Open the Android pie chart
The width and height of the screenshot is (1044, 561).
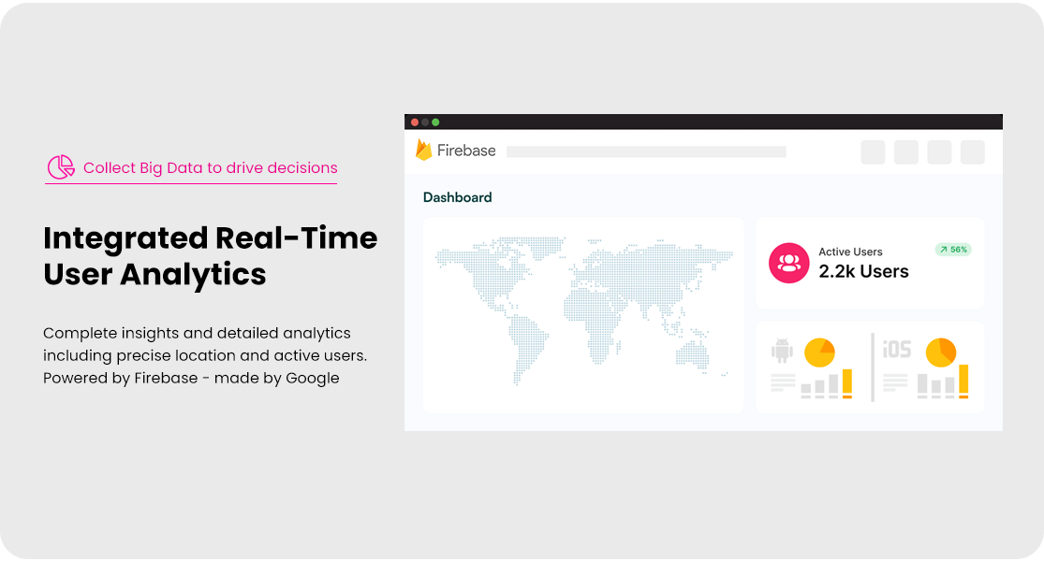(819, 353)
